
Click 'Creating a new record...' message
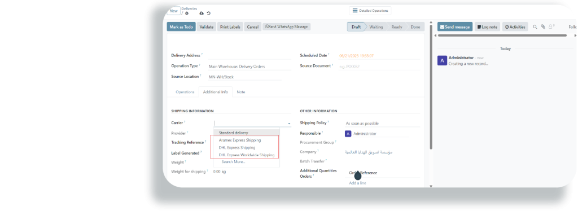468,64
